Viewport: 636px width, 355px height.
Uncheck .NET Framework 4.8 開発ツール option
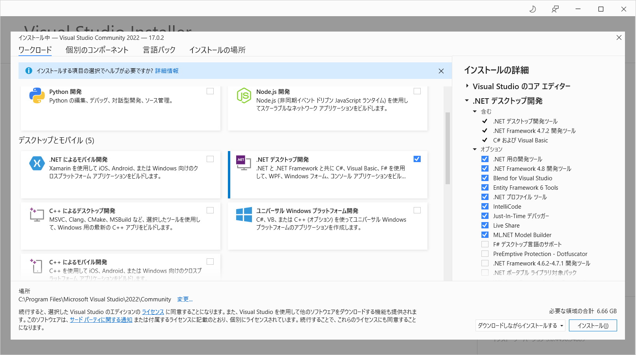485,168
